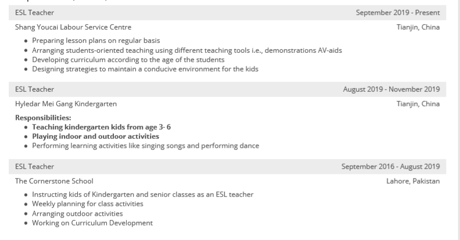
Task: Click the "Arranging outdoor activities" bullet
Action: (77, 213)
